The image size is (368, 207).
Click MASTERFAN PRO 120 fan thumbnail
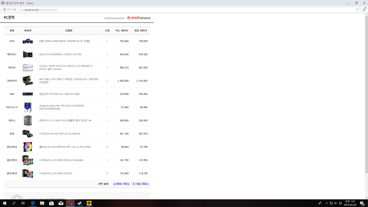pos(28,147)
